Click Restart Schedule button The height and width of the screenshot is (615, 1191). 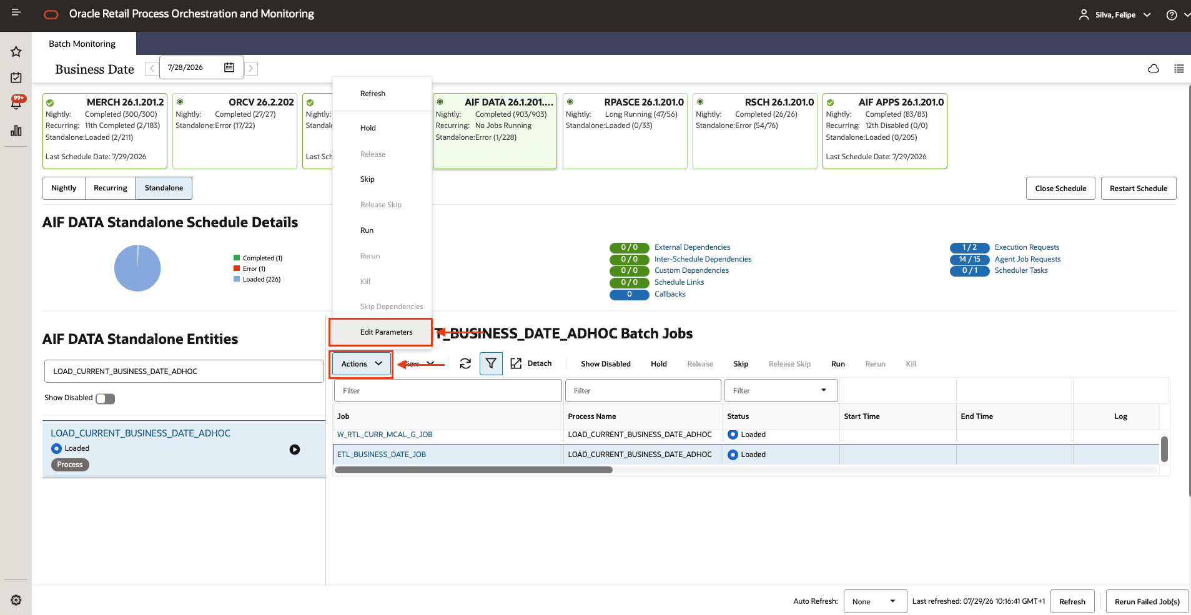tap(1139, 189)
